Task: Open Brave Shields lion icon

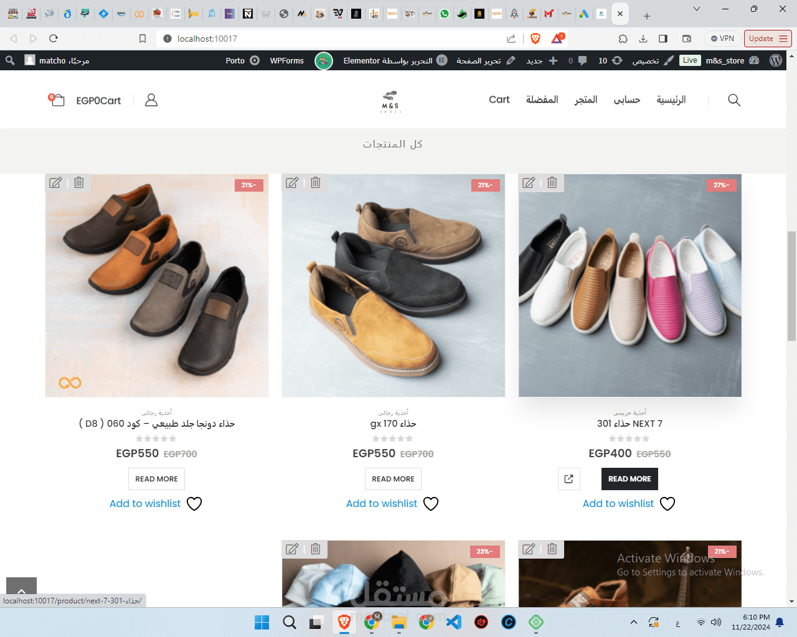Action: [535, 39]
